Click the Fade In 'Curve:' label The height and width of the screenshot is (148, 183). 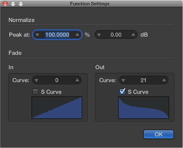click(x=21, y=80)
